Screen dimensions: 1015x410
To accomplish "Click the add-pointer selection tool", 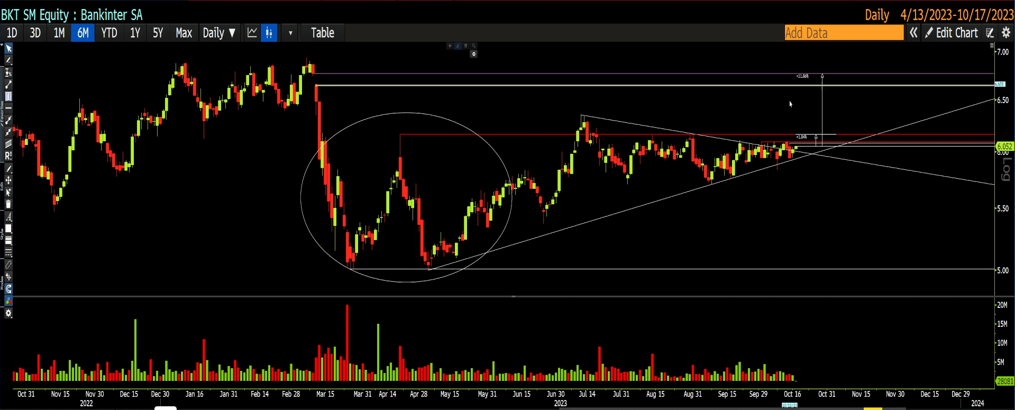I will tap(8, 193).
